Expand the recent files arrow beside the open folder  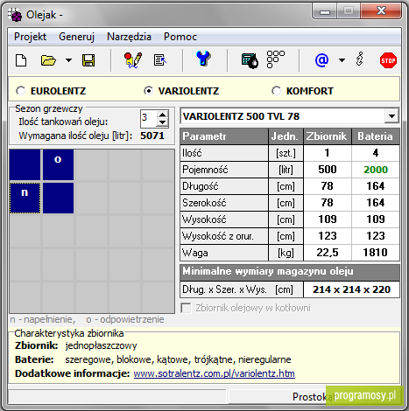pos(68,60)
